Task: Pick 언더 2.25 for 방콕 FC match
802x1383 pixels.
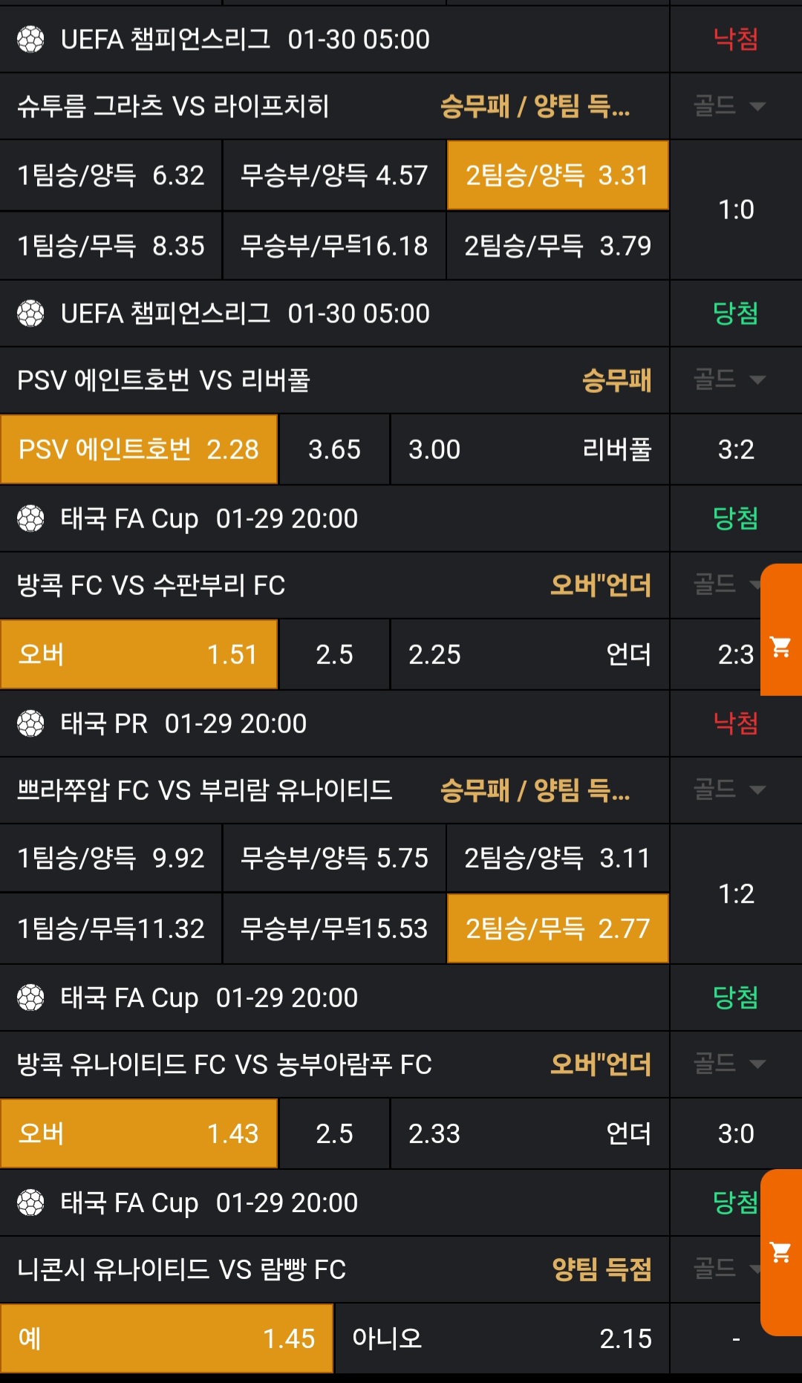Action: pos(529,654)
